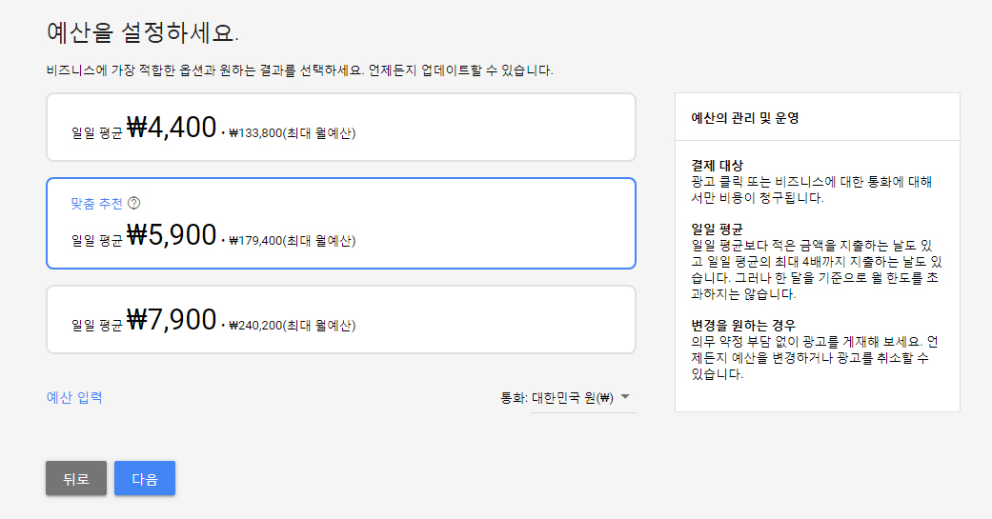992x519 pixels.
Task: Click the 일일 평균 heading in side panel
Action: pyautogui.click(x=718, y=229)
